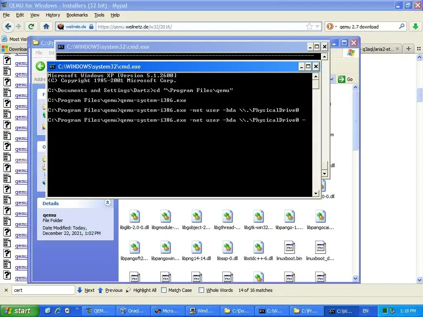Open the Edit menu in Mypal
The width and height of the screenshot is (423, 317).
[x=20, y=15]
